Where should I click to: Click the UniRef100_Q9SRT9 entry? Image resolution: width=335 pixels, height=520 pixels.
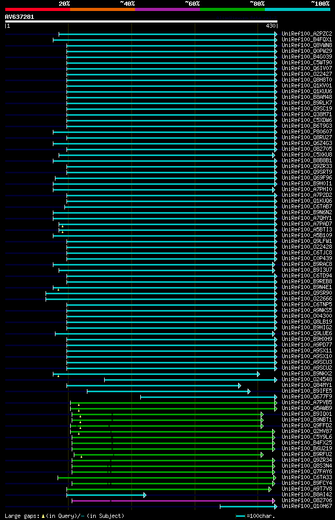pyautogui.click(x=307, y=172)
